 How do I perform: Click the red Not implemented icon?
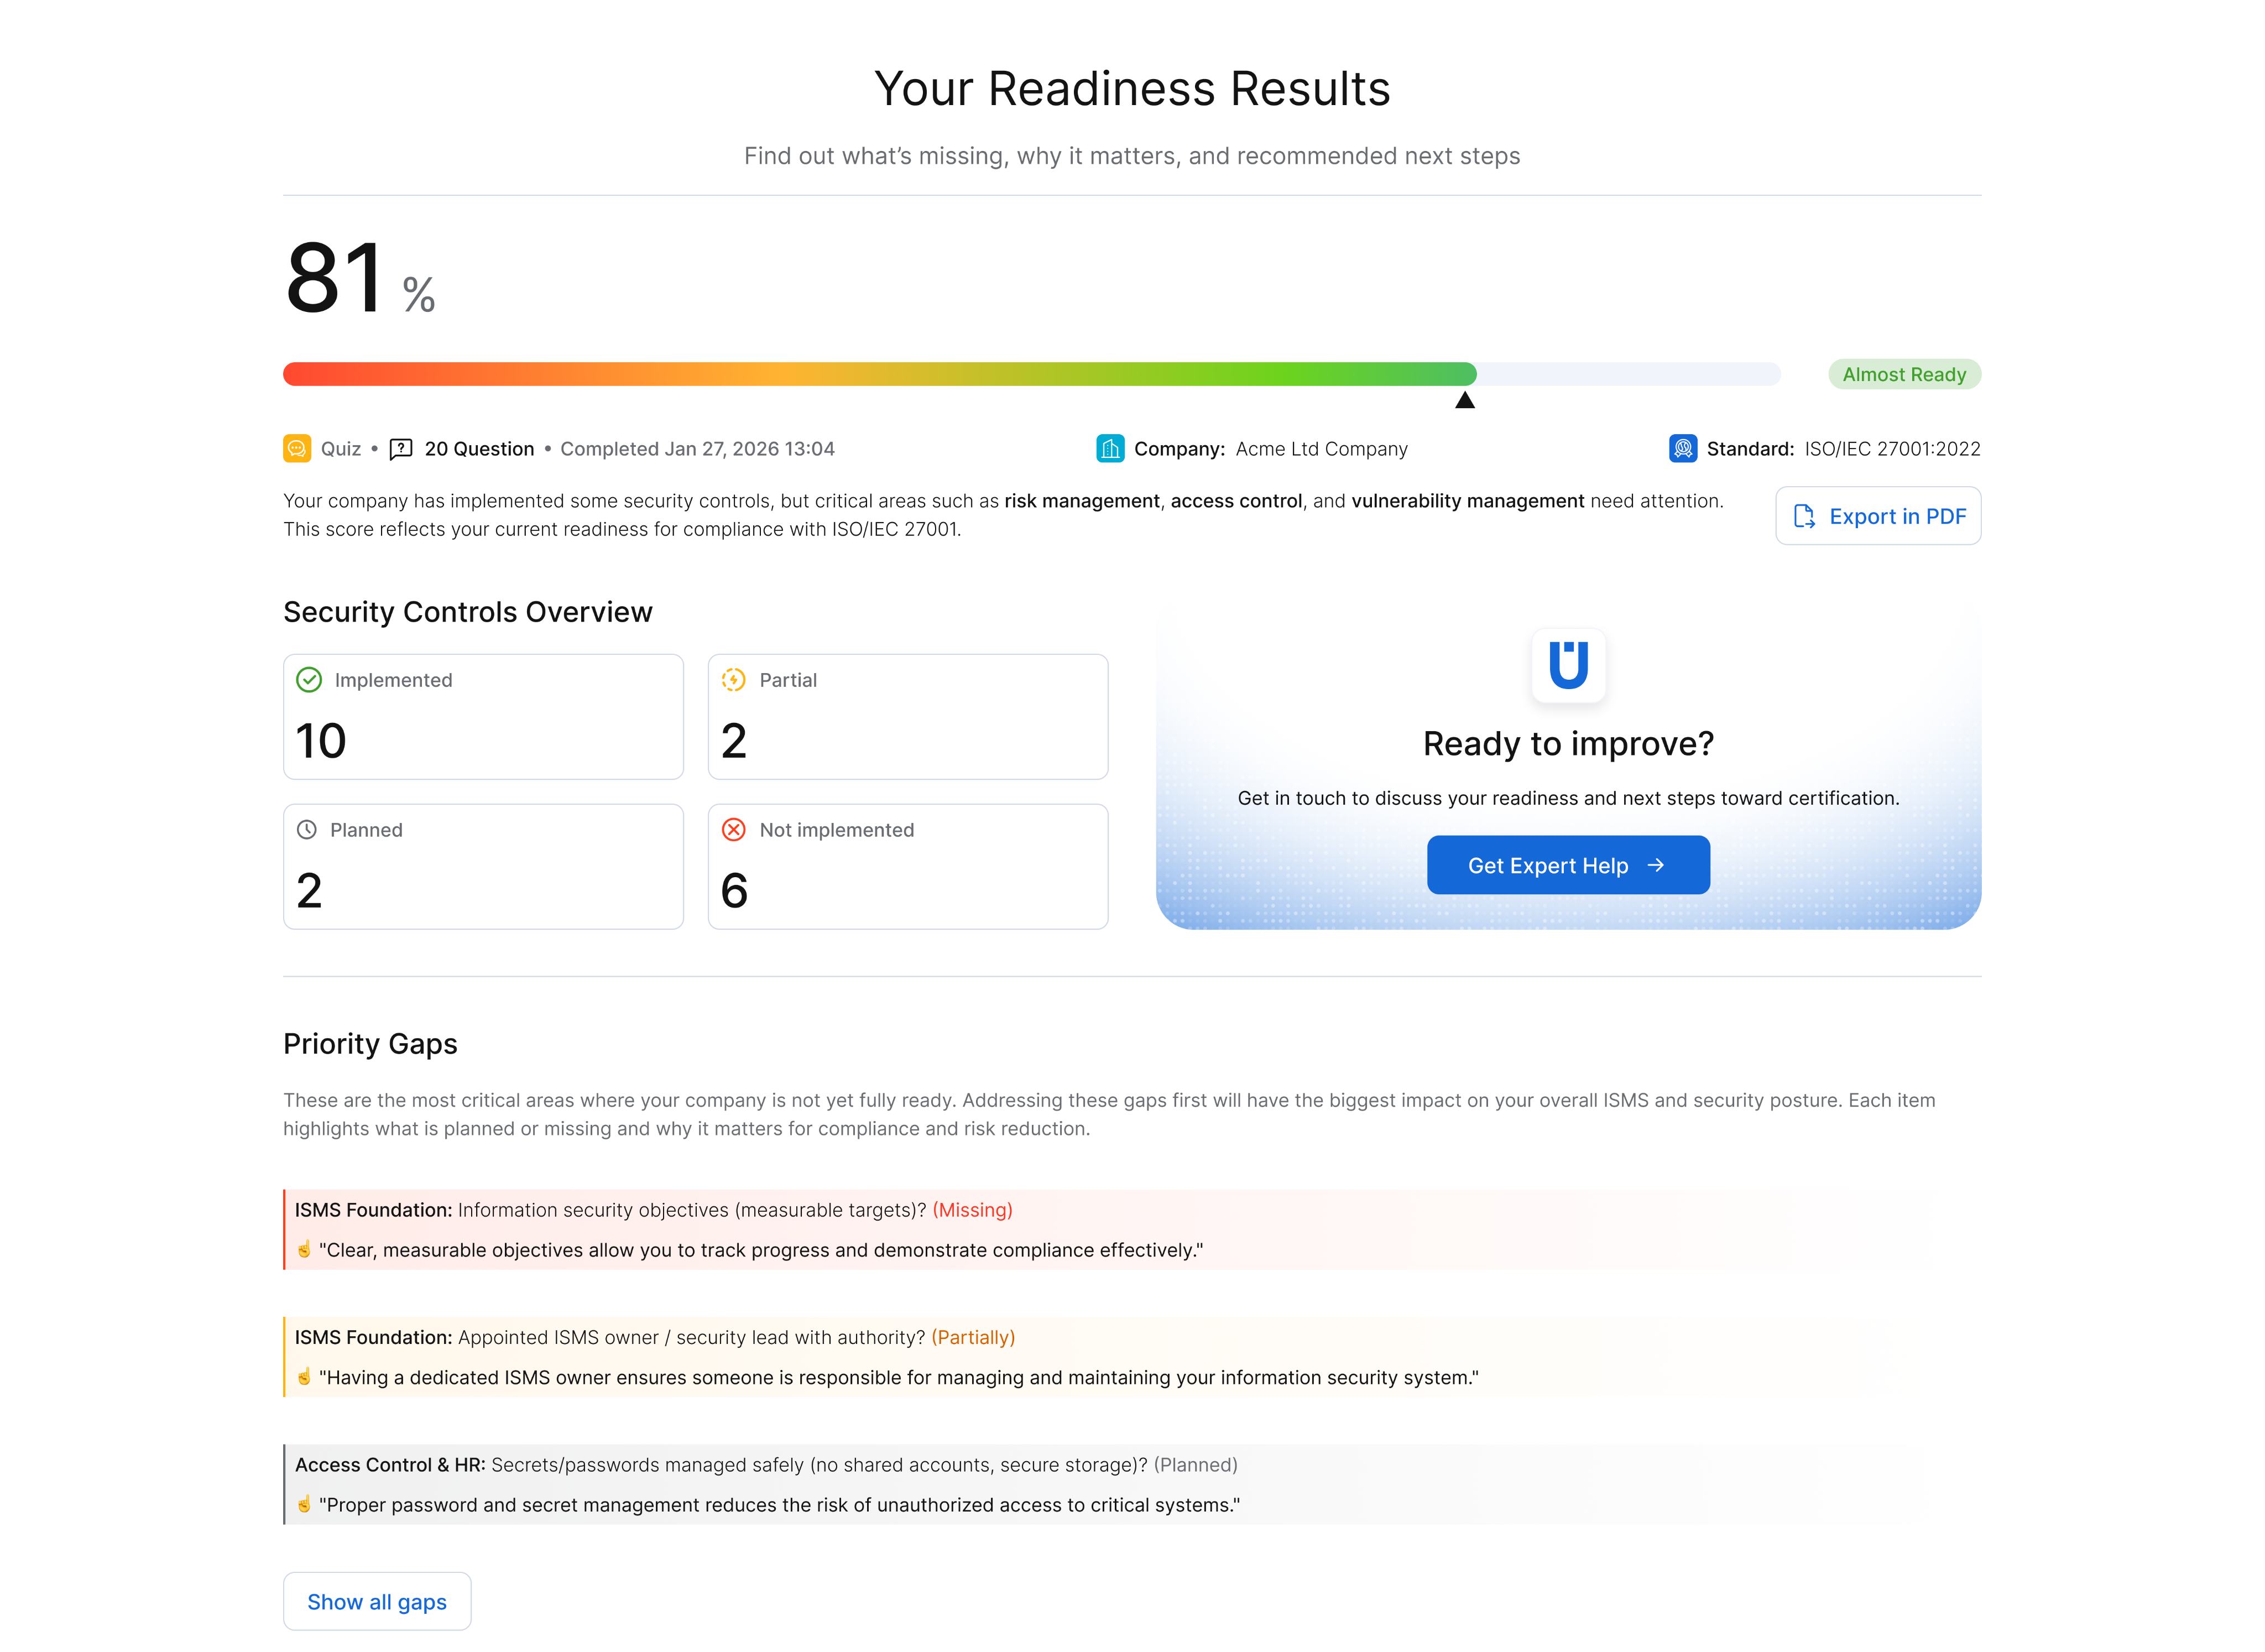(734, 829)
